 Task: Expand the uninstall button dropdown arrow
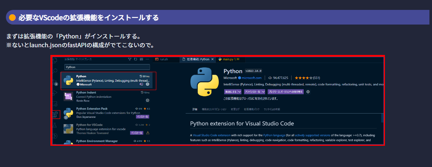pos(264,92)
